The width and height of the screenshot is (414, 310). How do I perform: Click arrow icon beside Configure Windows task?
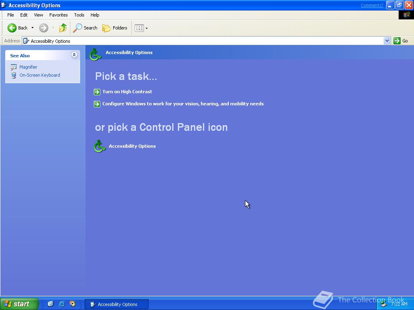pos(97,104)
